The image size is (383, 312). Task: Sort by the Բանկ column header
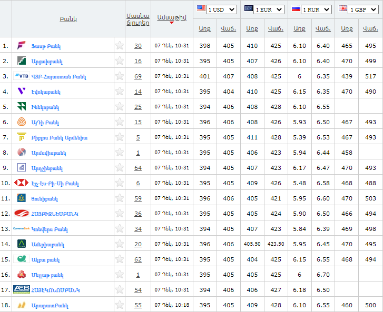click(x=68, y=19)
